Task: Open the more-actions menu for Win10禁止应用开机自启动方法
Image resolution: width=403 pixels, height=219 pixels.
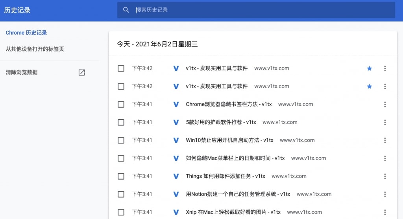Action: pos(385,140)
